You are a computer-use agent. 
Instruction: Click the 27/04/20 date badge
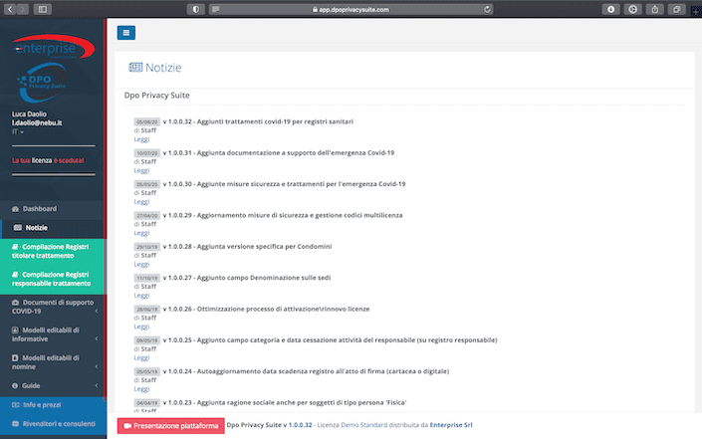click(146, 216)
